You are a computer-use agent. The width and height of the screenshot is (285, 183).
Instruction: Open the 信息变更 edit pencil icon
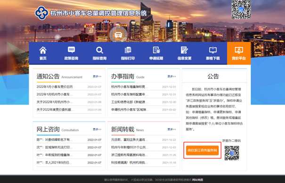[x=184, y=50]
